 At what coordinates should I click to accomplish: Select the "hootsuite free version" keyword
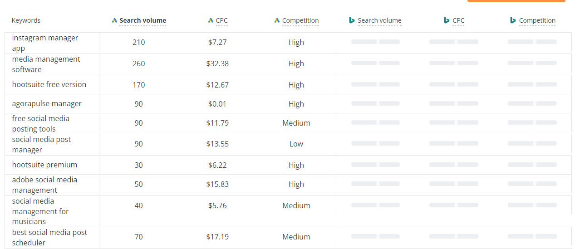point(49,85)
